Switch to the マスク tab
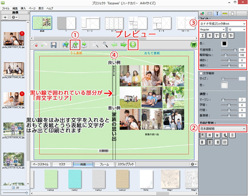This screenshot has height=196, width=248. (x=61, y=164)
